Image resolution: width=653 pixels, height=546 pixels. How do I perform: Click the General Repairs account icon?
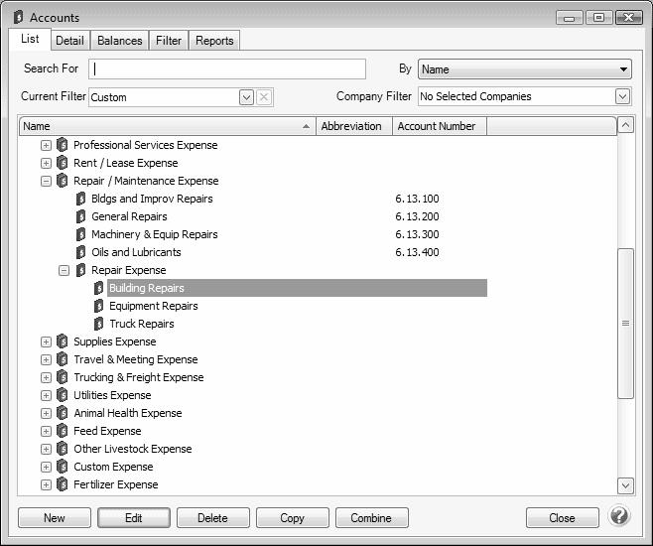click(x=81, y=216)
